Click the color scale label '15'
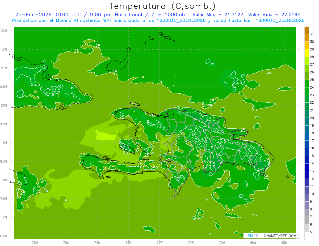 coord(312,156)
